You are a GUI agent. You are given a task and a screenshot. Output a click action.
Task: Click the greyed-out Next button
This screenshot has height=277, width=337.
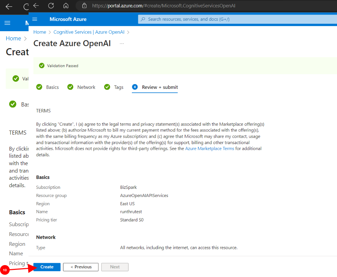click(x=115, y=267)
